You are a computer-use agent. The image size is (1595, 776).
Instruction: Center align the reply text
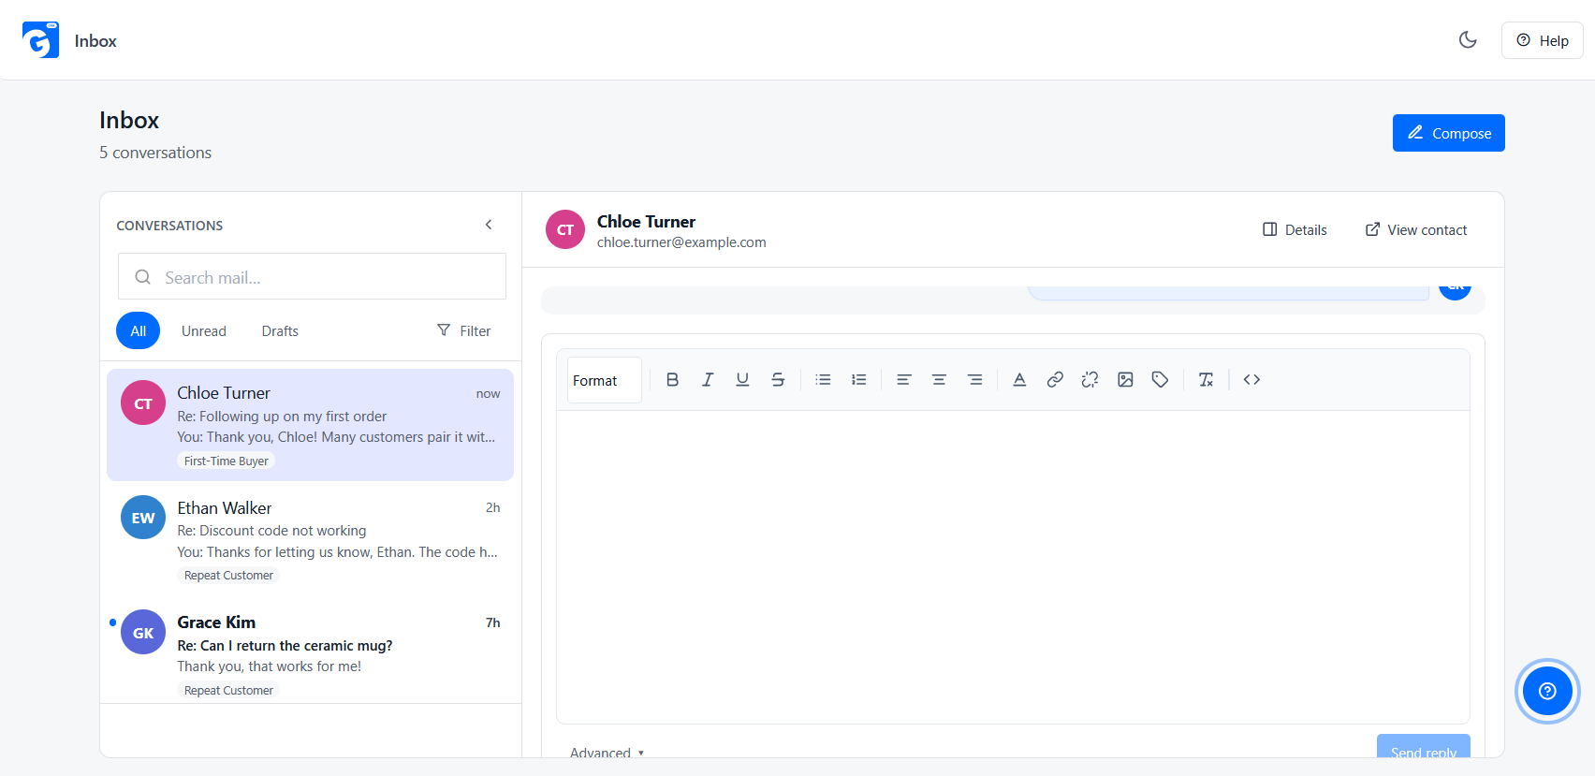[x=939, y=379]
